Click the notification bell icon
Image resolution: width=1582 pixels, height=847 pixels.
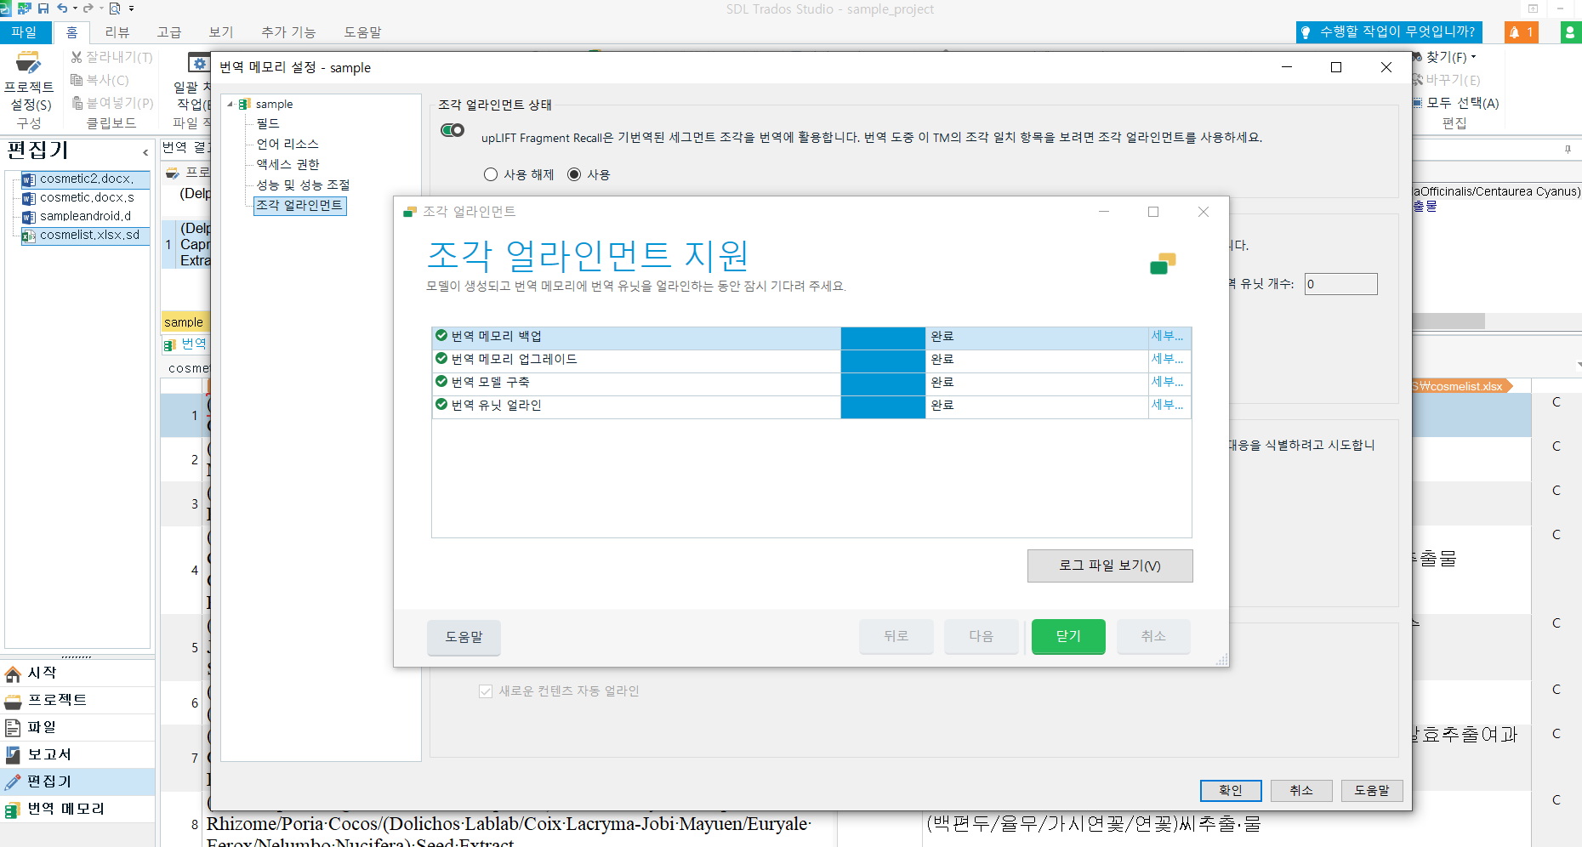tap(1522, 32)
